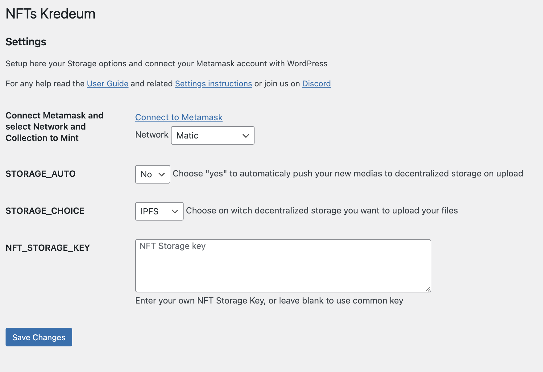543x372 pixels.
Task: Click the 'leave blank to use common key' hint
Action: (269, 300)
